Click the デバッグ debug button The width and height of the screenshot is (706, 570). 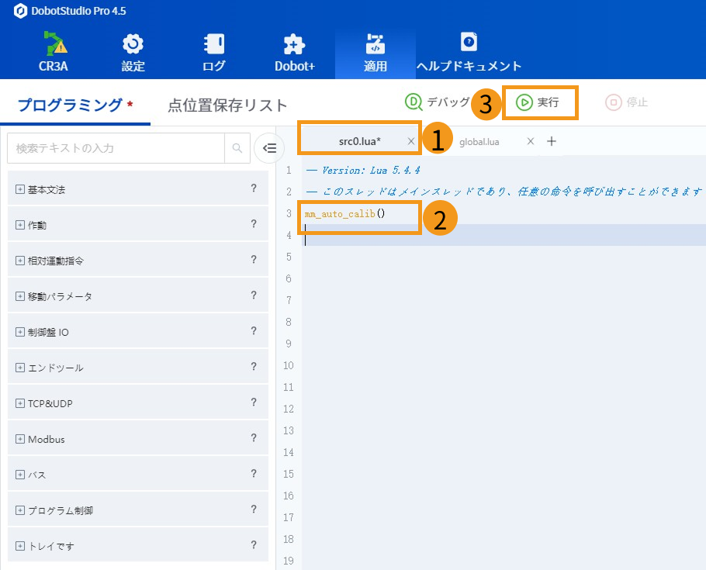(438, 102)
